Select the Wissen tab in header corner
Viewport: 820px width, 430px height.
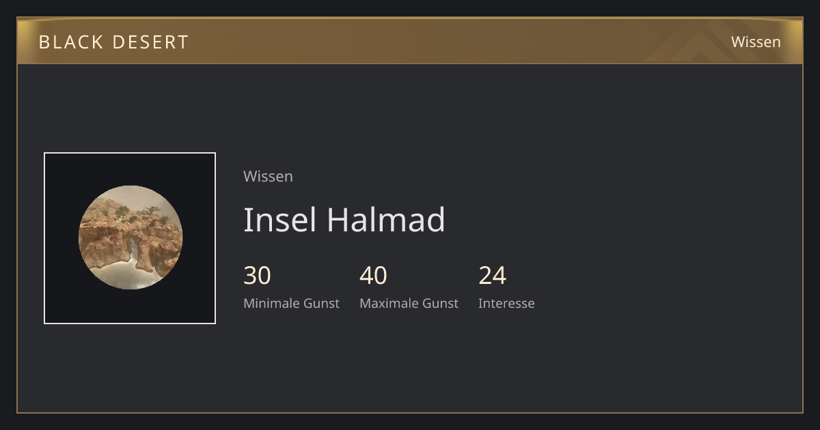click(756, 42)
